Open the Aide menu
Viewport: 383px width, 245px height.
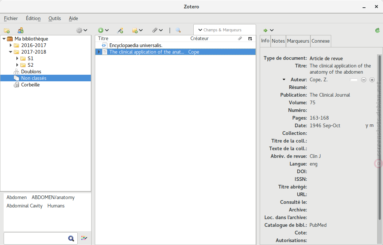(x=73, y=18)
